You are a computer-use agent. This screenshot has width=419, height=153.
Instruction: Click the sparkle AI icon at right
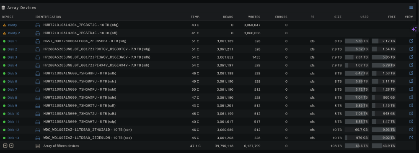[414, 29]
